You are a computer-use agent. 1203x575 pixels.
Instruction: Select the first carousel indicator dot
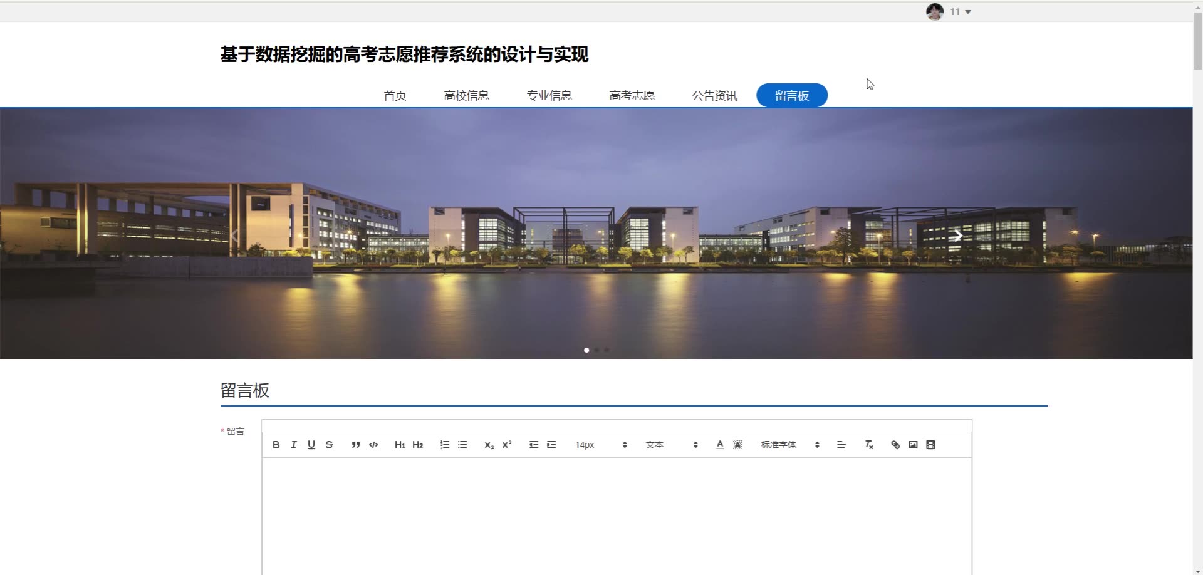click(x=586, y=350)
